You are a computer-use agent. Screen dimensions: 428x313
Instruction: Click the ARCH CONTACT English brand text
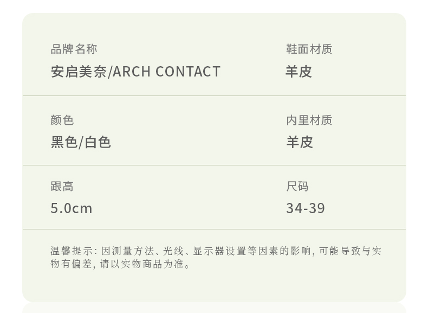166,72
